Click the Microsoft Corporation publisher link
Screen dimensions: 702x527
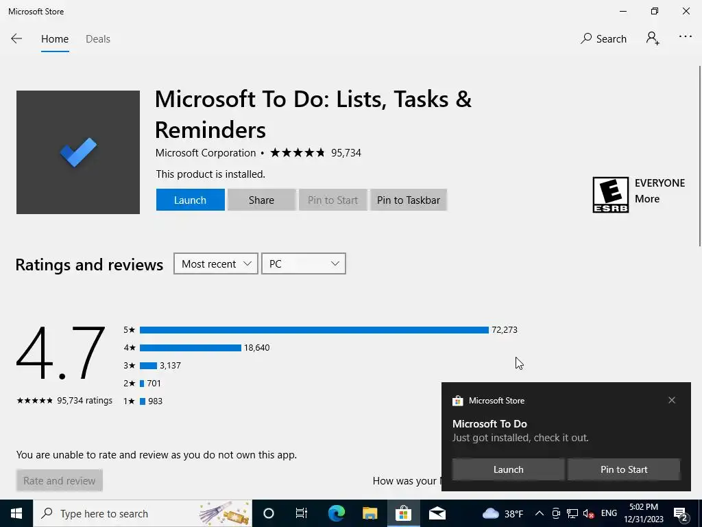pyautogui.click(x=206, y=153)
